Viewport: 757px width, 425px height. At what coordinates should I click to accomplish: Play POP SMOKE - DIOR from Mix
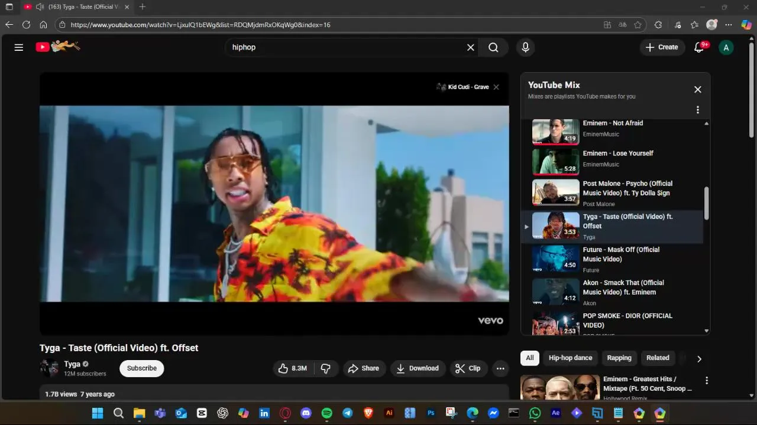pyautogui.click(x=613, y=323)
